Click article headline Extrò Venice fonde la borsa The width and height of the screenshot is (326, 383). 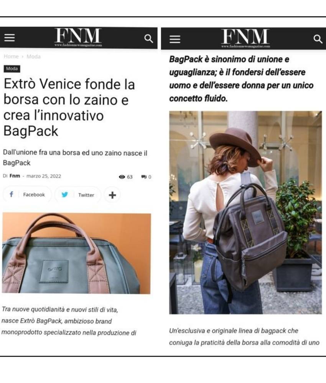click(69, 108)
